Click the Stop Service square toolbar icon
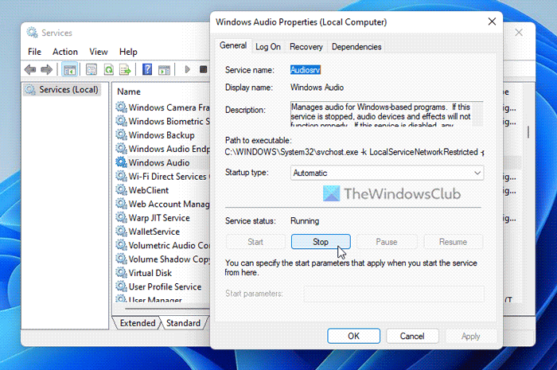The width and height of the screenshot is (557, 370). click(203, 69)
